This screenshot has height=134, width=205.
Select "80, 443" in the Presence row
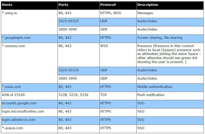point(79,55)
